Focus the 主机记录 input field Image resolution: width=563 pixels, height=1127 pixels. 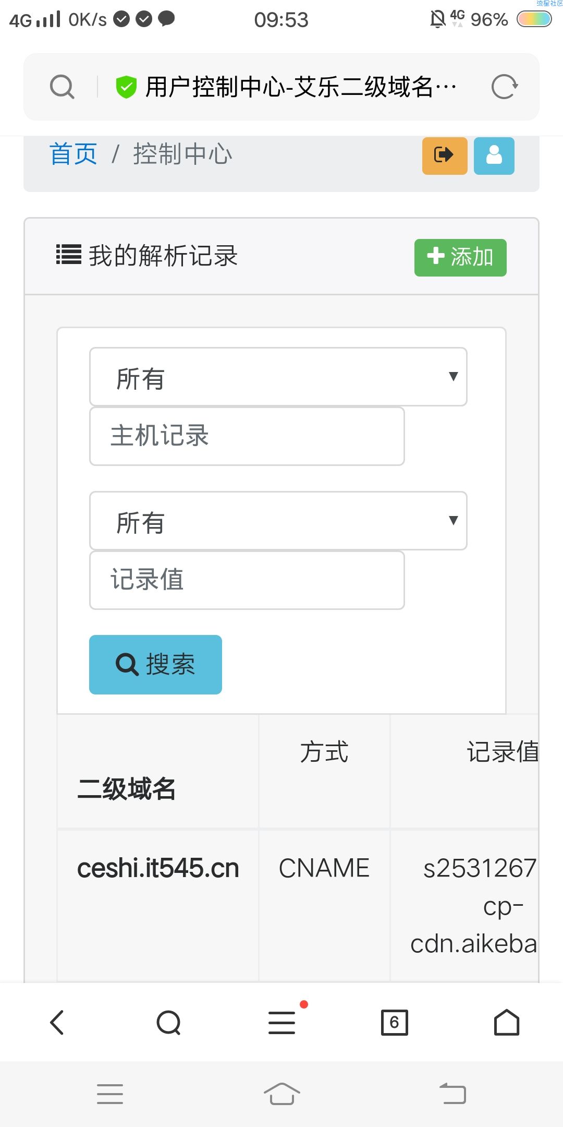click(247, 436)
